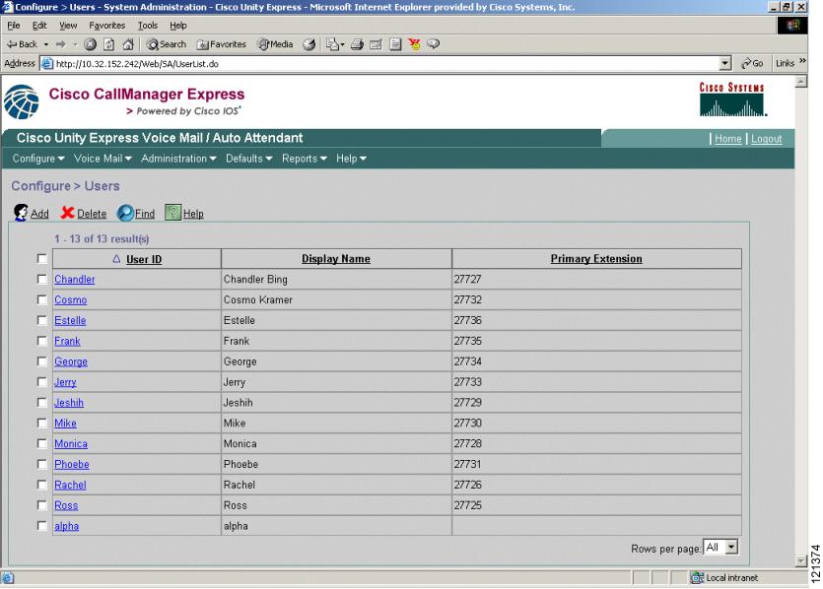Click the notepad document icon in the toolbar
The width and height of the screenshot is (823, 589).
(395, 44)
